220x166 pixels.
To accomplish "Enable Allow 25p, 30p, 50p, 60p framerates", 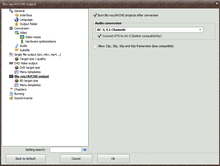I will (x=95, y=46).
